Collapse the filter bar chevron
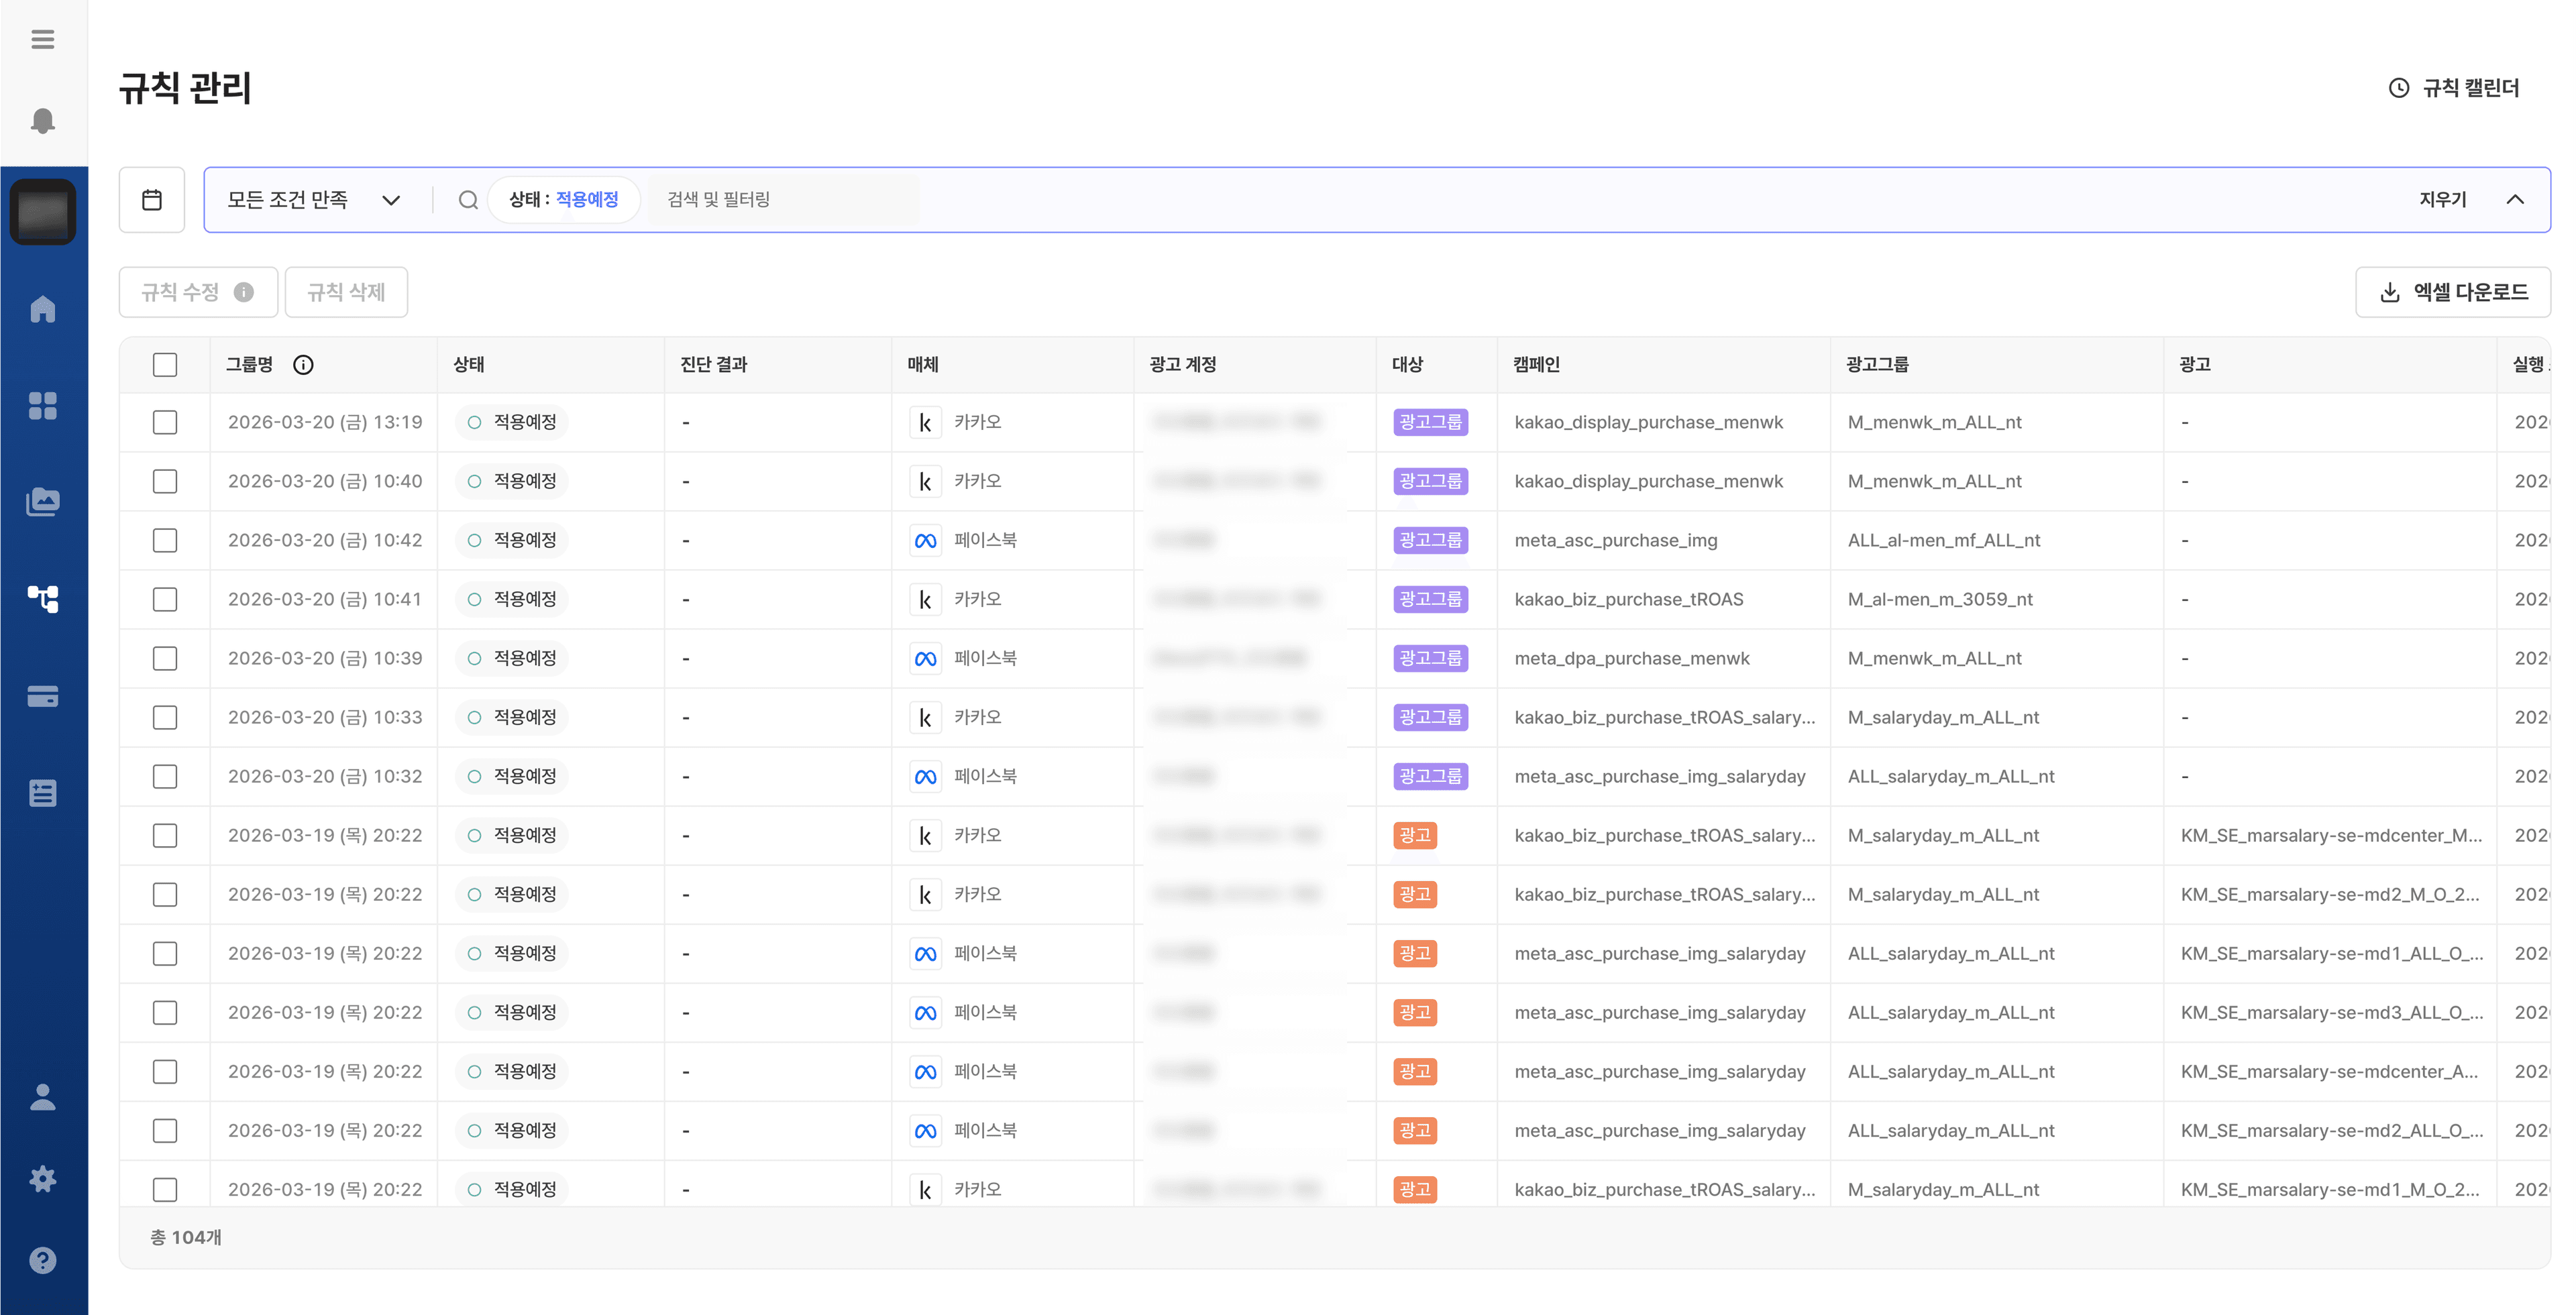 point(2515,200)
